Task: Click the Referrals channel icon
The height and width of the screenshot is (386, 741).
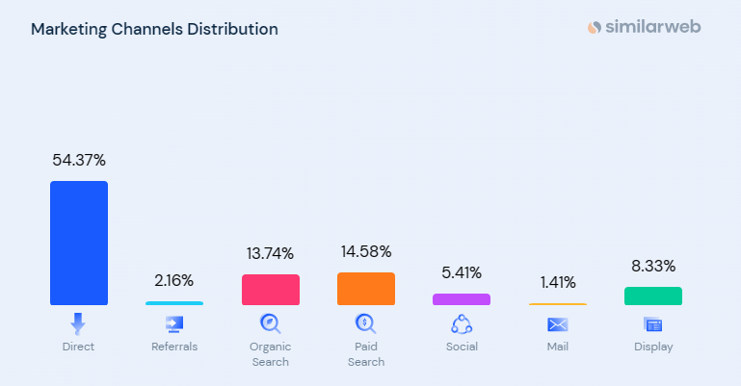Action: point(174,323)
